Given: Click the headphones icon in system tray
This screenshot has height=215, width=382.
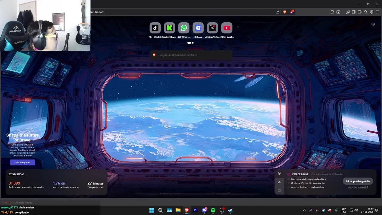Looking at the screenshot, I should point(317,210).
